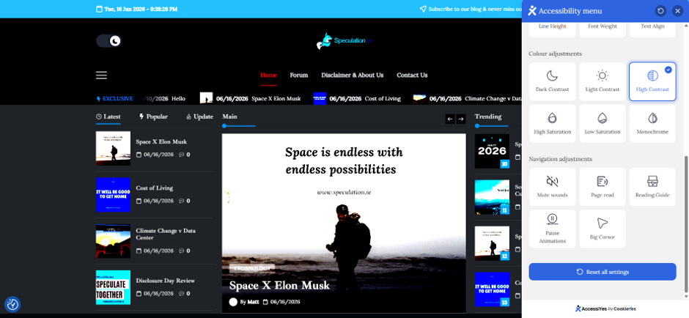Click the TECHNOLOGY category tag
This screenshot has height=318, width=689.
(x=252, y=268)
